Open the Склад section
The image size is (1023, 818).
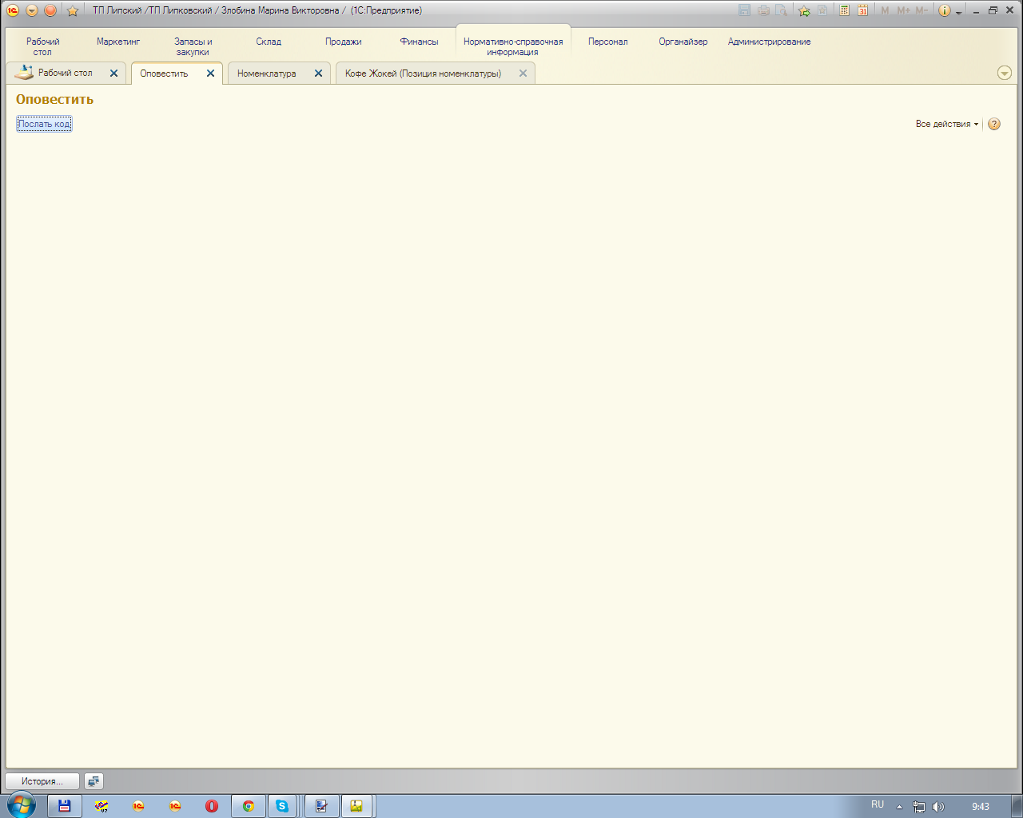pos(269,42)
